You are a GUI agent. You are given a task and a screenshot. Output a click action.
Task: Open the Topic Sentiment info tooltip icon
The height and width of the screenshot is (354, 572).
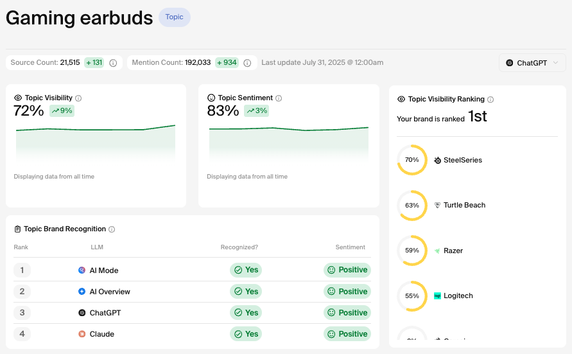(279, 98)
